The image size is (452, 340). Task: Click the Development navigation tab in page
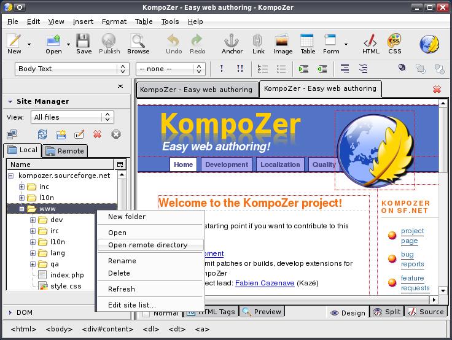(x=226, y=164)
